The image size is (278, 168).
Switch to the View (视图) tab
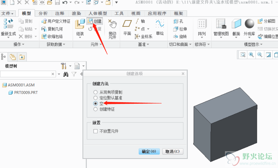[136, 14]
